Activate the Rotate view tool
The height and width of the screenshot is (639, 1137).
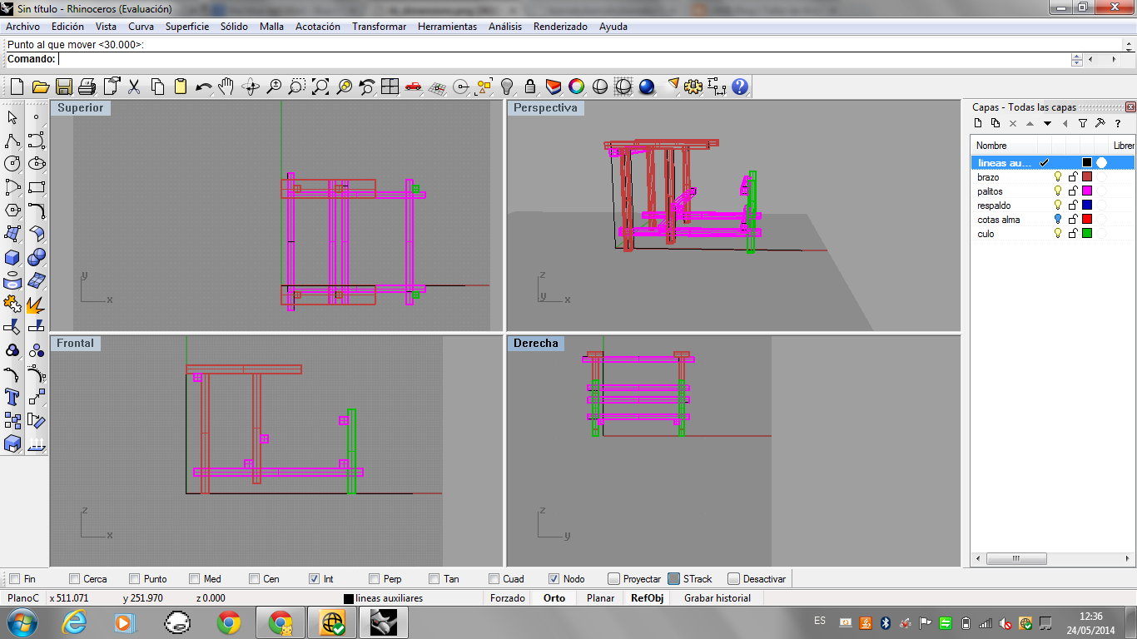[251, 87]
